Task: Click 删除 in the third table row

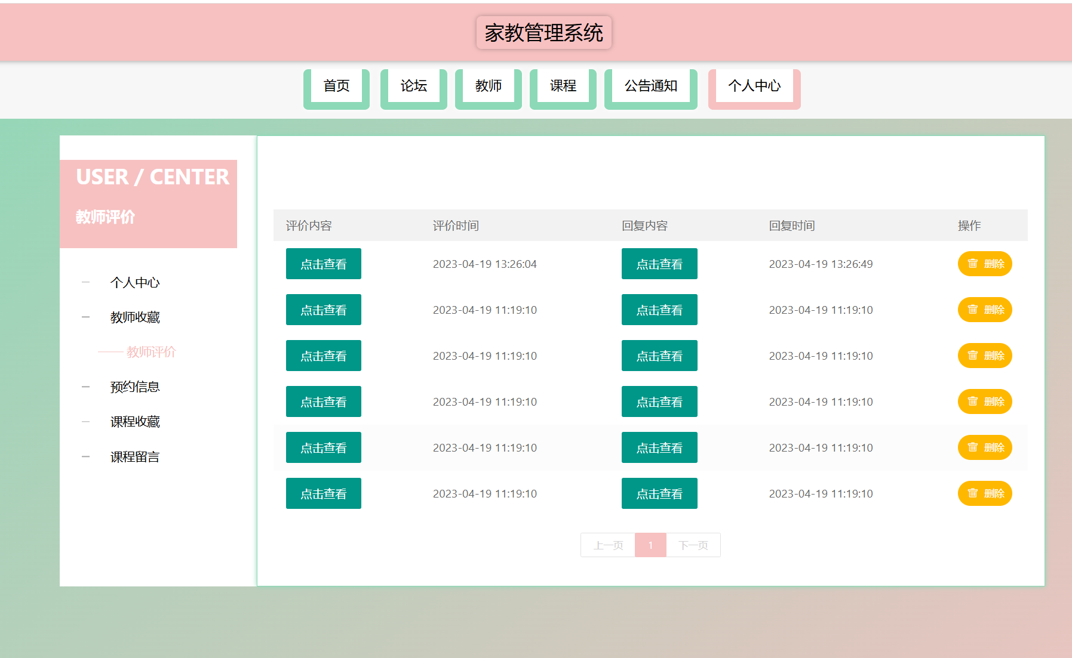Action: click(x=985, y=356)
